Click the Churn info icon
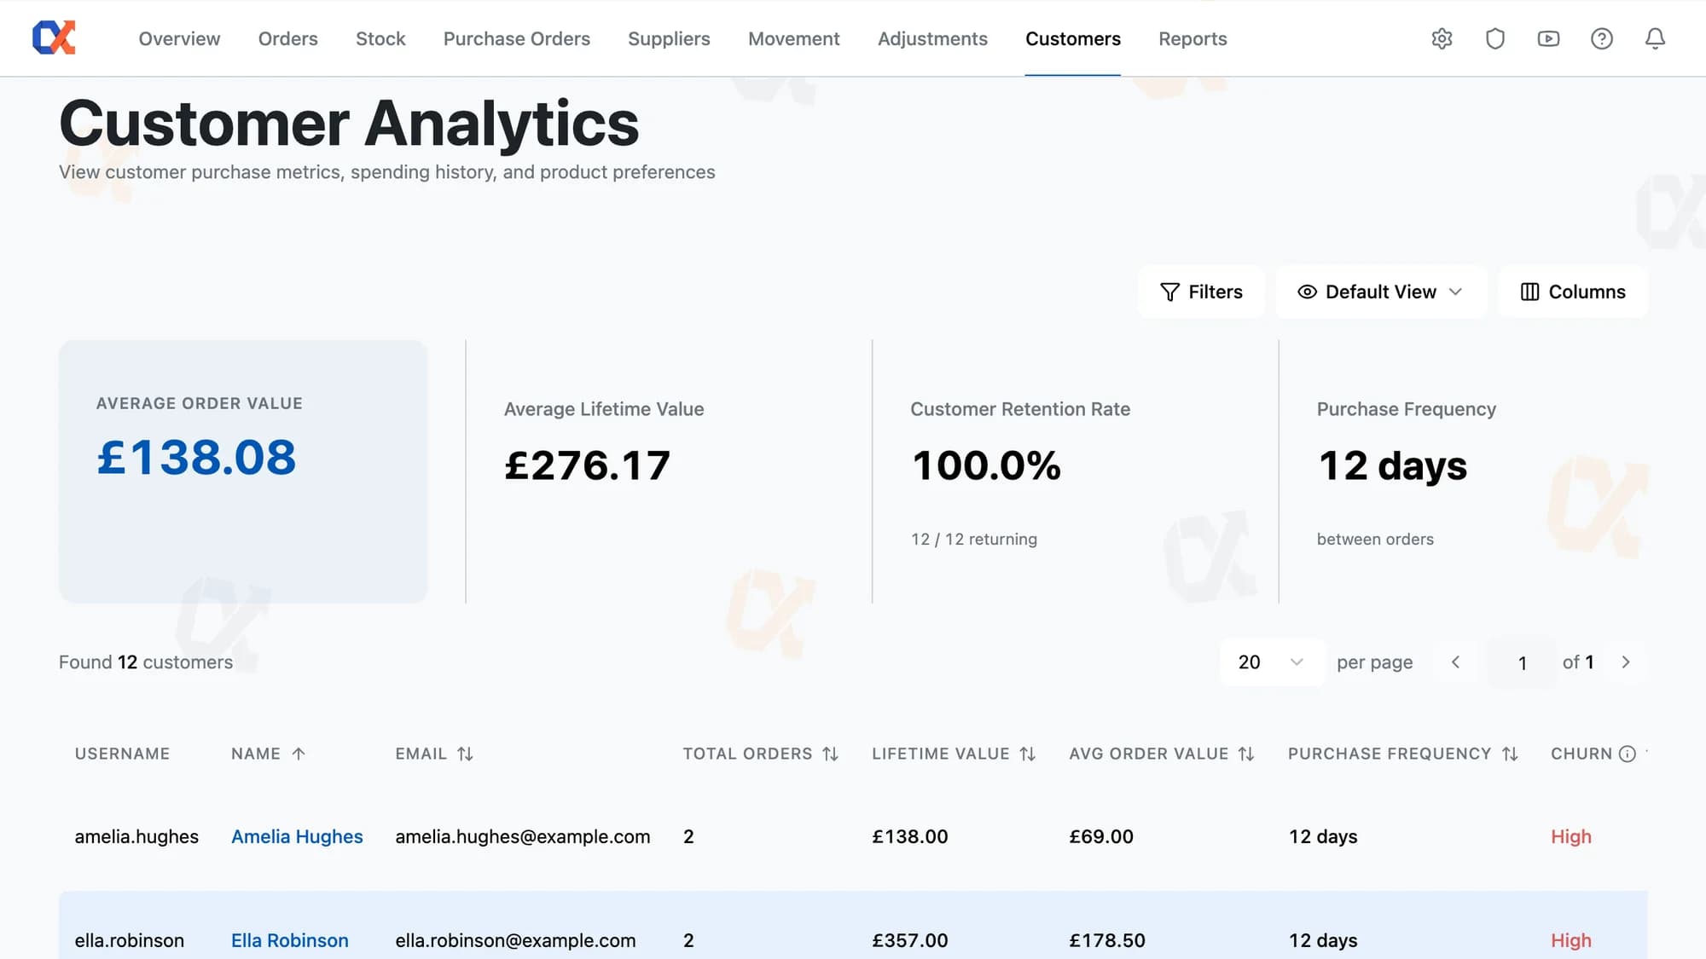 click(x=1628, y=754)
